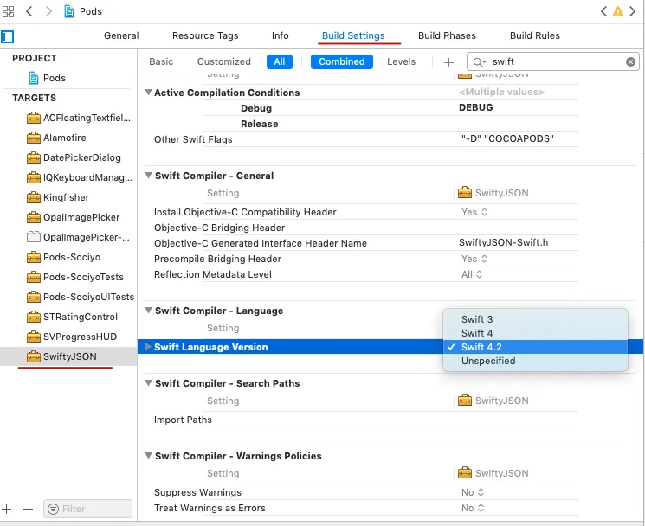The height and width of the screenshot is (526, 645).
Task: Click the Other Swift Flags value
Action: coord(507,139)
